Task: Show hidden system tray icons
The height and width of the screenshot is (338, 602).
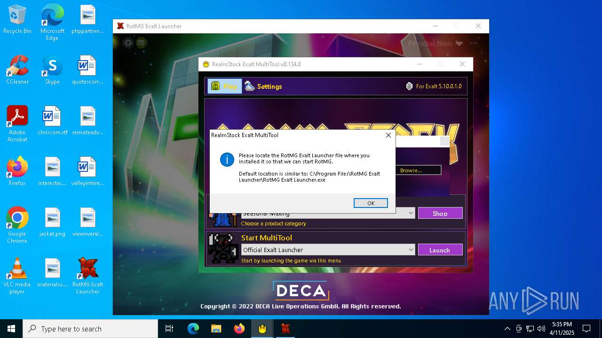Action: 507,329
